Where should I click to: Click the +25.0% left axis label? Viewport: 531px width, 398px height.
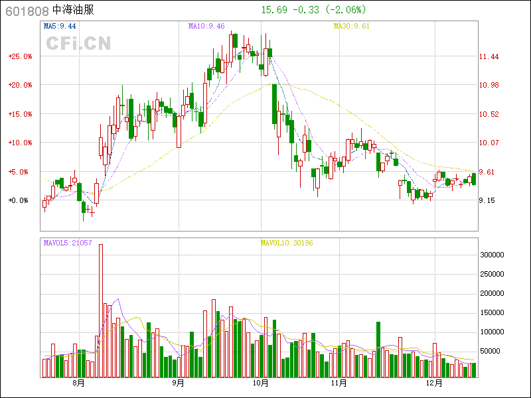pyautogui.click(x=20, y=56)
